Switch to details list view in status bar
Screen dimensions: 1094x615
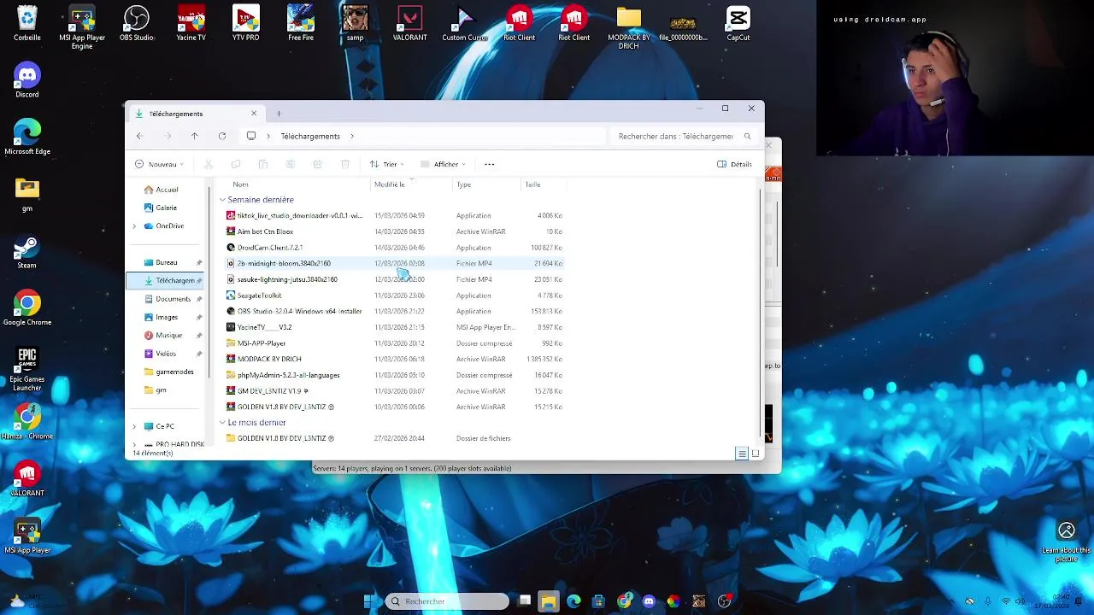(x=742, y=454)
